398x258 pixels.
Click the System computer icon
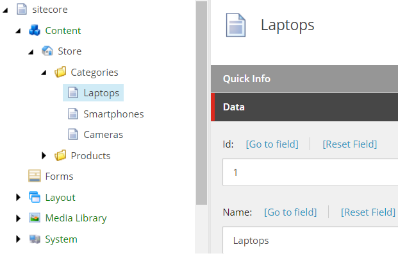click(x=35, y=239)
